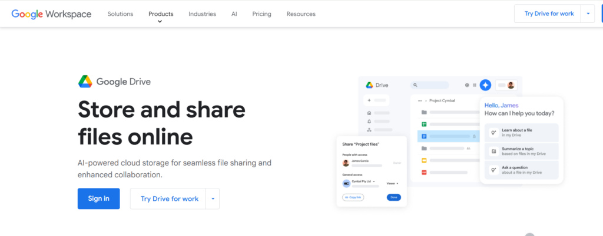Select the Summarize a topic suggestion card
Screen dimensions: 603x236
[x=521, y=151]
